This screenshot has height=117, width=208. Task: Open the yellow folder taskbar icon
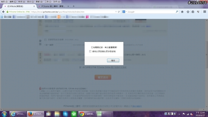pyautogui.click(x=57, y=114)
